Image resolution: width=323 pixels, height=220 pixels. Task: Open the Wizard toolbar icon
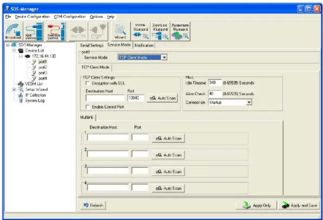(120, 32)
